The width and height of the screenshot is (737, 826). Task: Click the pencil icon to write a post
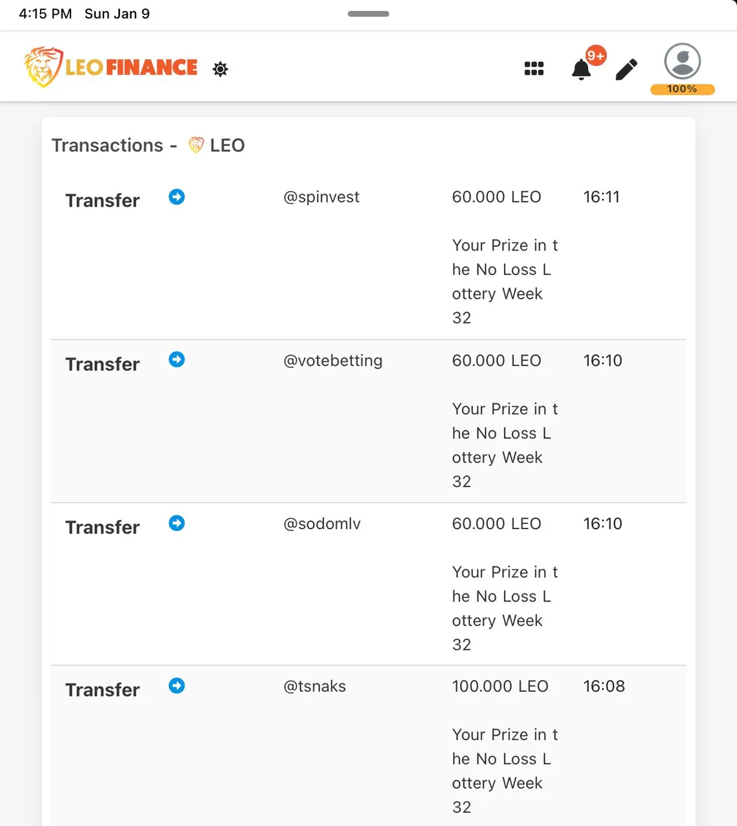coord(626,70)
